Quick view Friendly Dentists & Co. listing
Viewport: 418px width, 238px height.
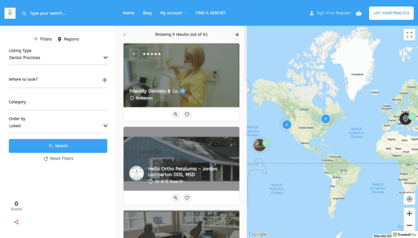pyautogui.click(x=176, y=114)
